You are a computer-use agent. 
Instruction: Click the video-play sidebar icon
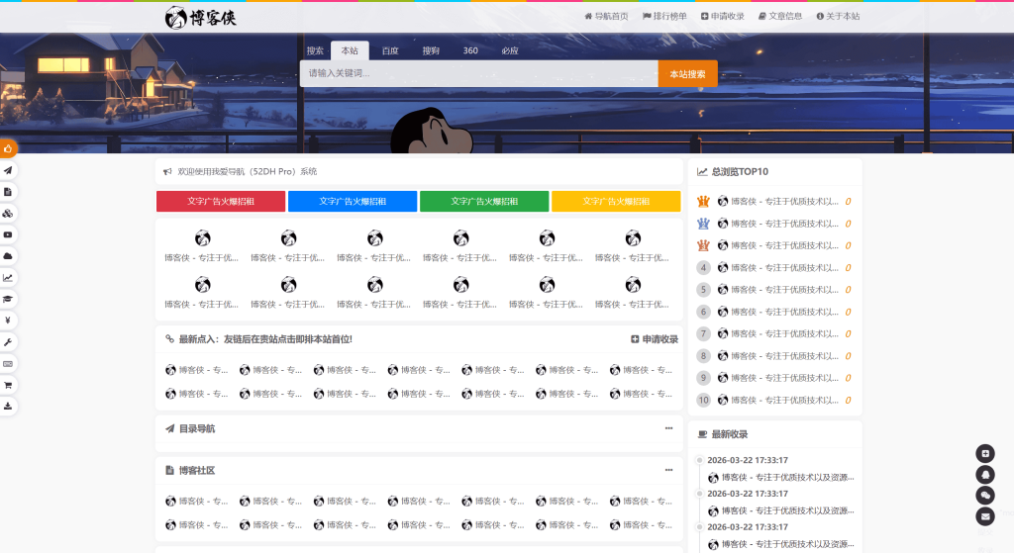tap(8, 234)
